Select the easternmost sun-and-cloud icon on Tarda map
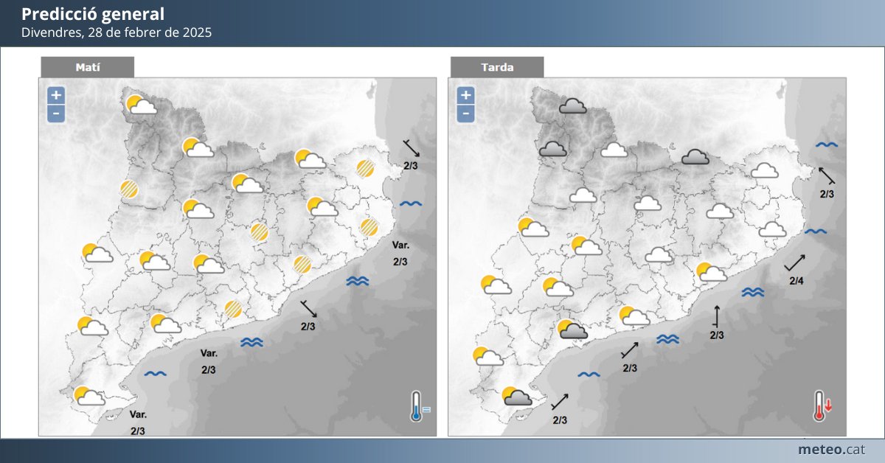Image resolution: width=885 pixels, height=463 pixels. [x=712, y=272]
